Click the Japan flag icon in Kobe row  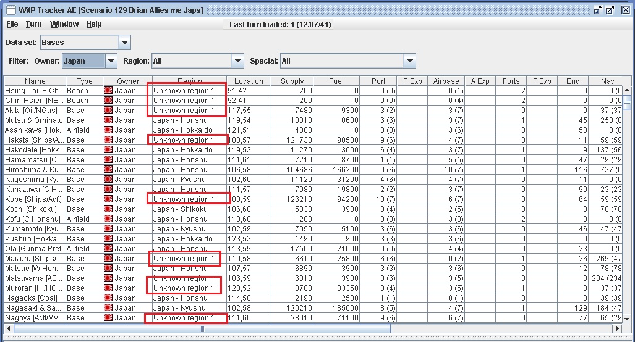[108, 199]
